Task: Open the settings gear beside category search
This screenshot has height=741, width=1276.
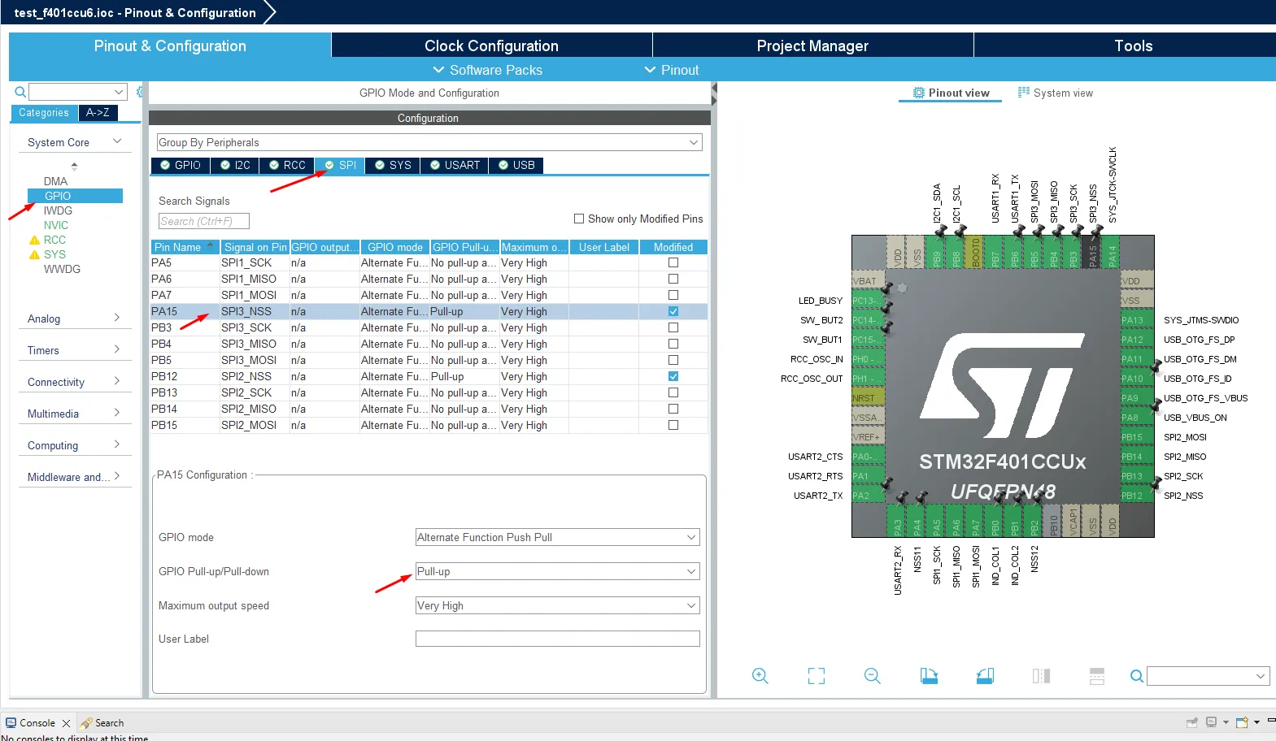Action: (140, 92)
